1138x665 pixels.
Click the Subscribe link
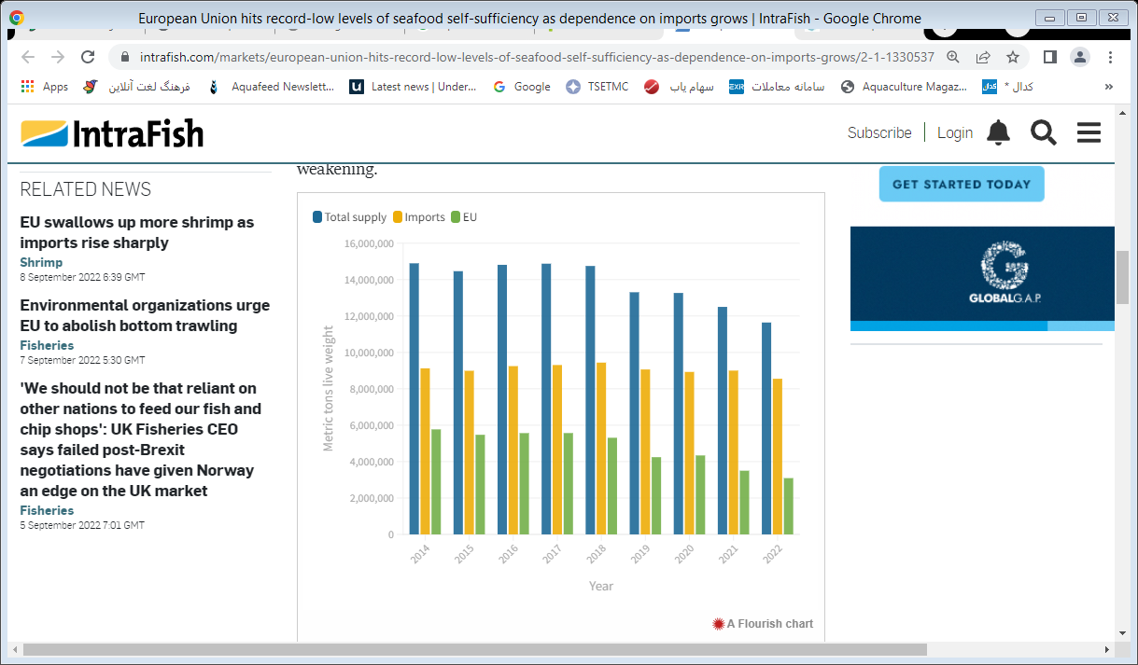(x=879, y=132)
